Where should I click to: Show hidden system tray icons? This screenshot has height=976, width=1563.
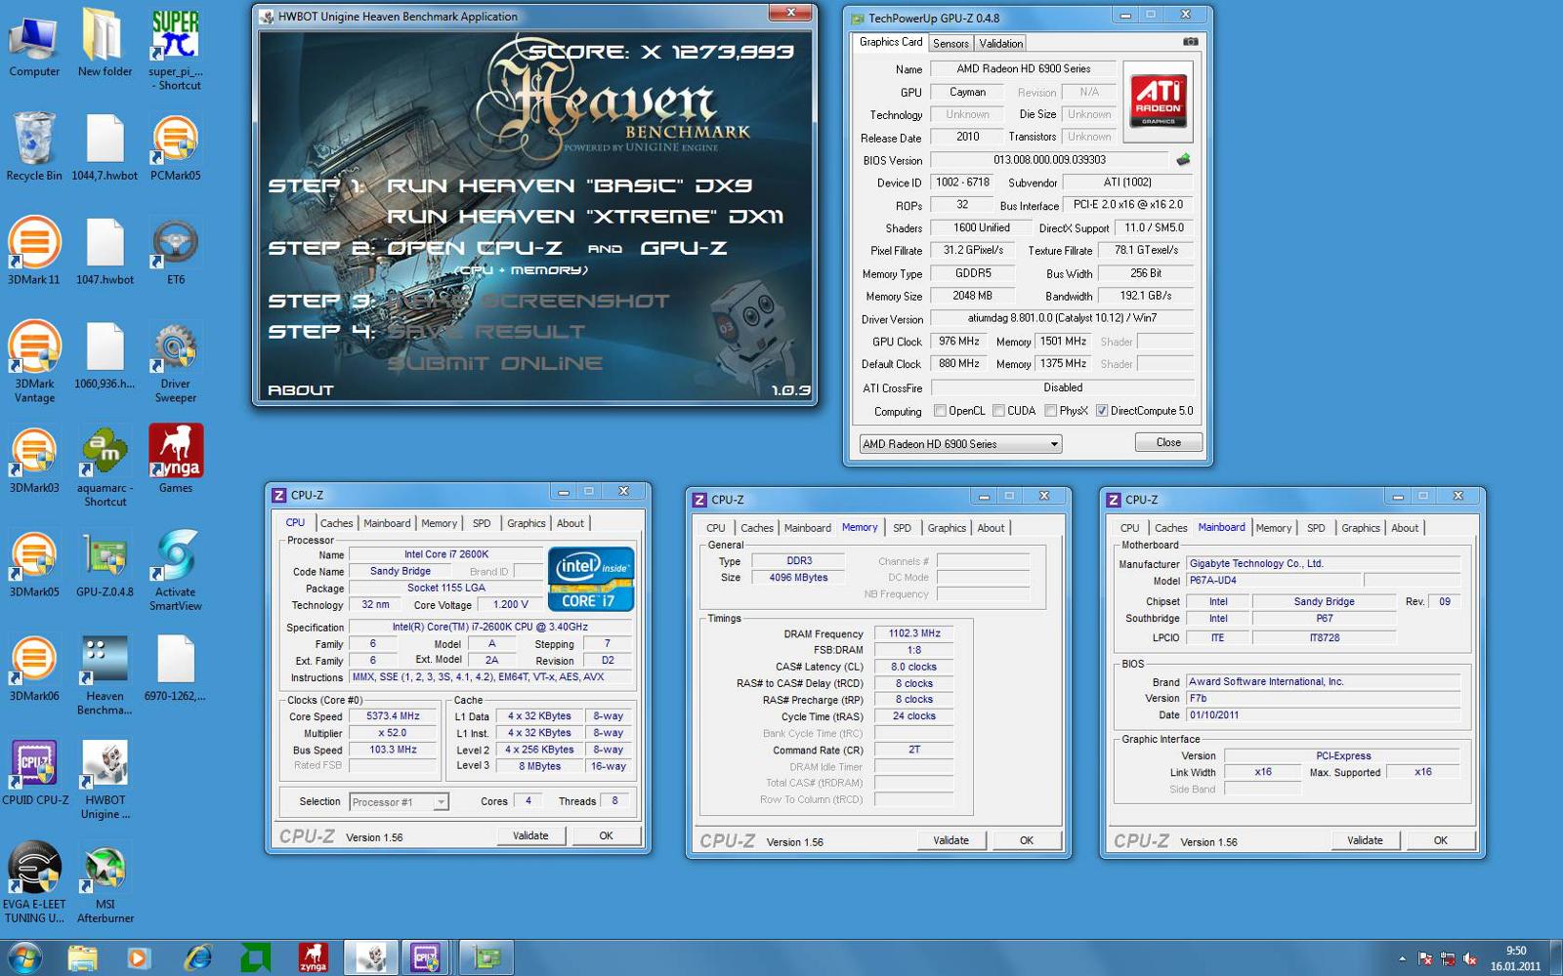coord(1402,959)
